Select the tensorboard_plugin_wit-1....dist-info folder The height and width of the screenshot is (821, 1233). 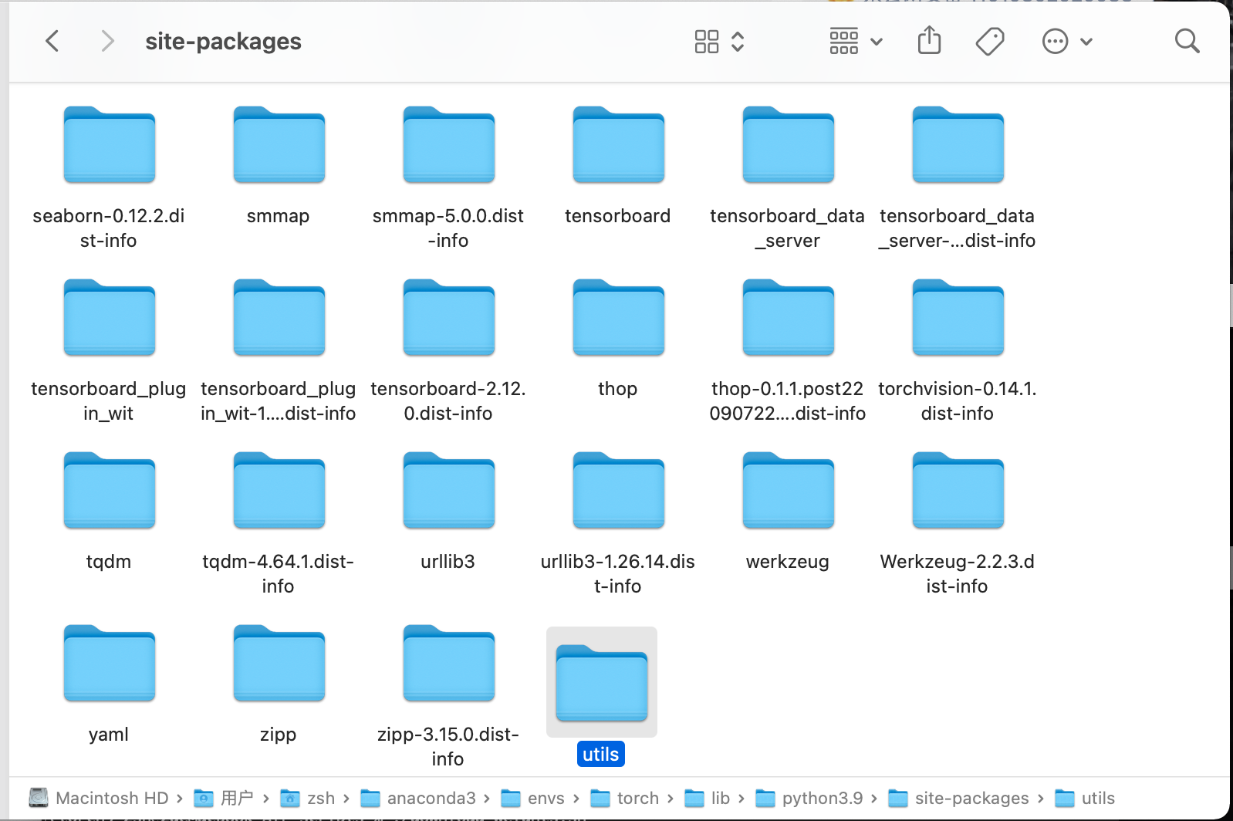279,318
